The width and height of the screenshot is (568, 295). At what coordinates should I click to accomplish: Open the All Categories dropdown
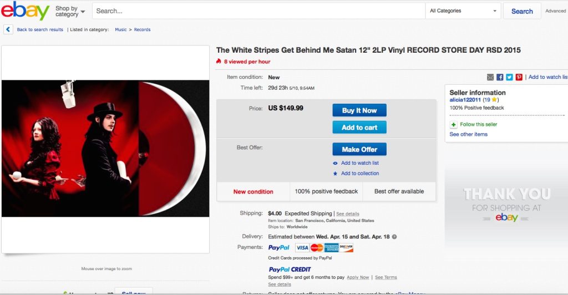point(463,11)
